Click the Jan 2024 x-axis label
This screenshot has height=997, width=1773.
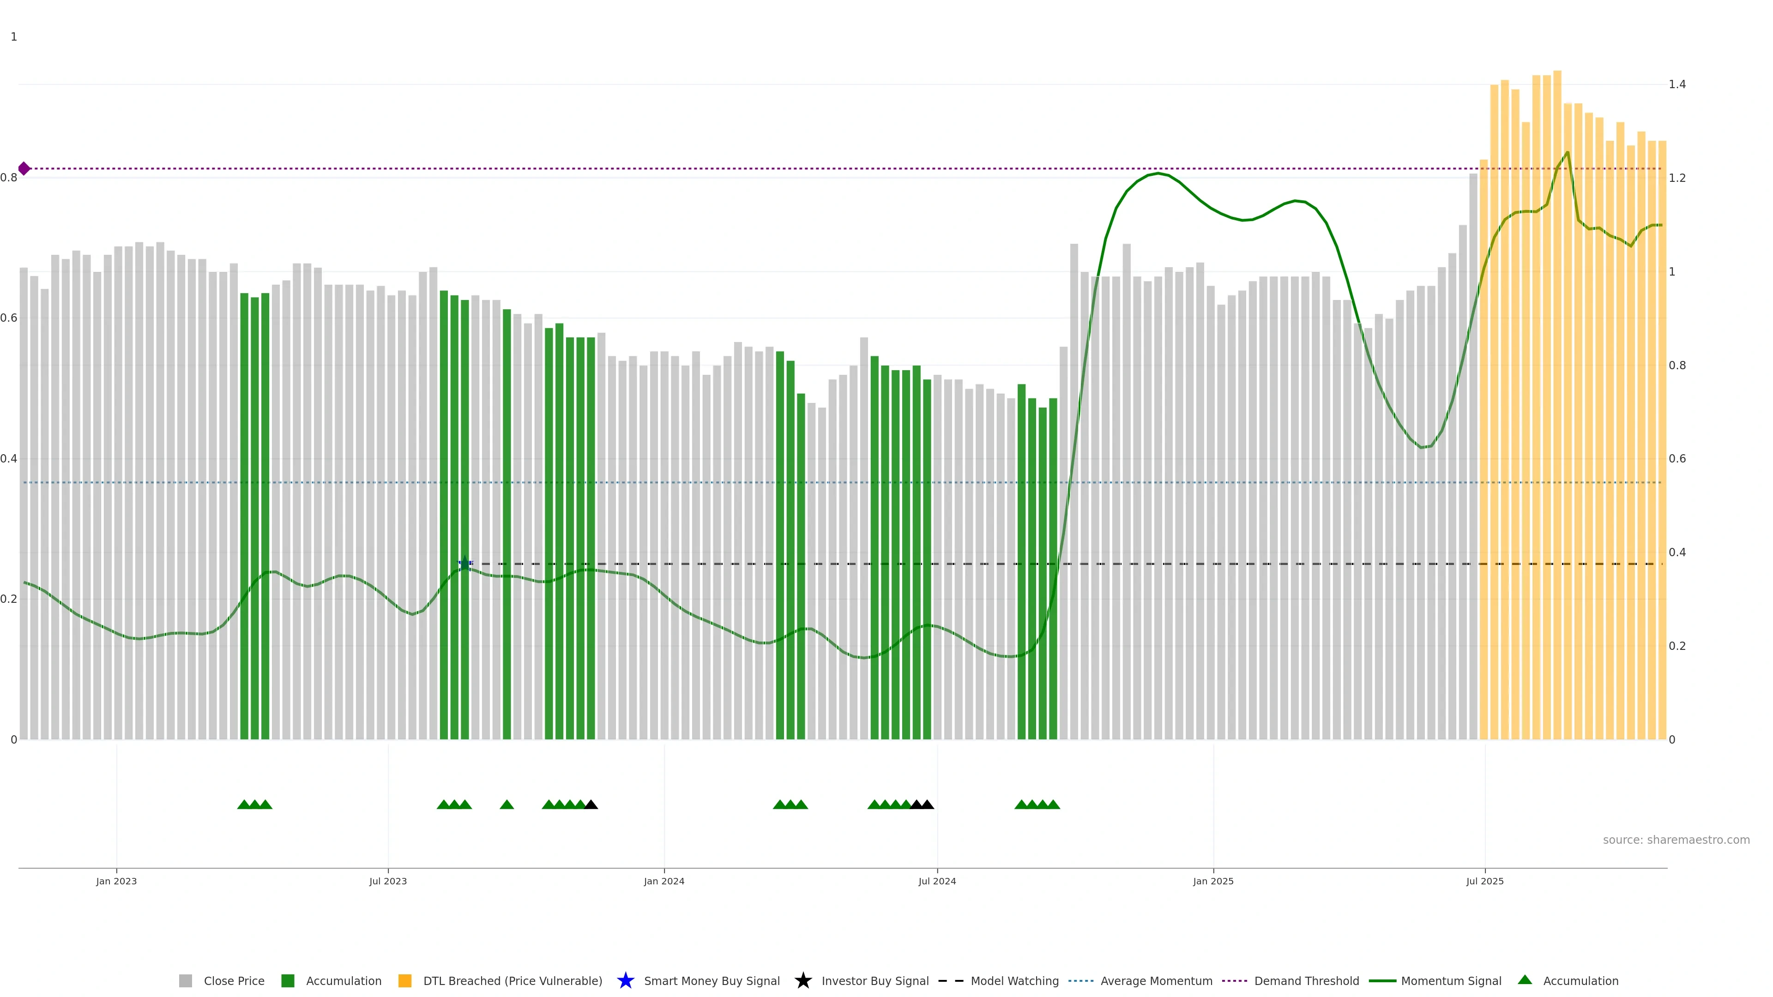coord(663,881)
